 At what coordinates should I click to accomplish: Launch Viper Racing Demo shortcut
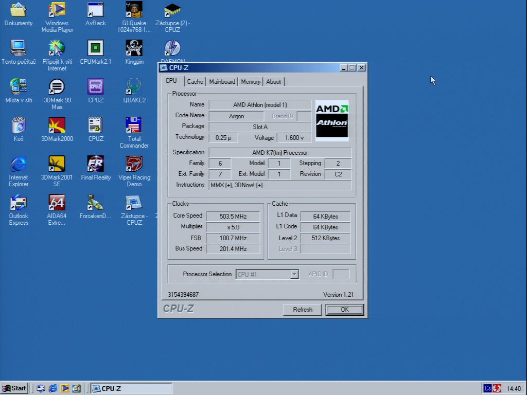coord(134,164)
